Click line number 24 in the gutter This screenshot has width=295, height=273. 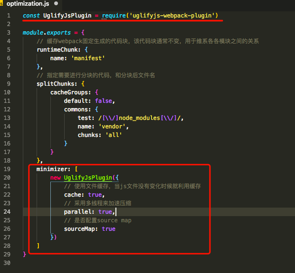7,211
